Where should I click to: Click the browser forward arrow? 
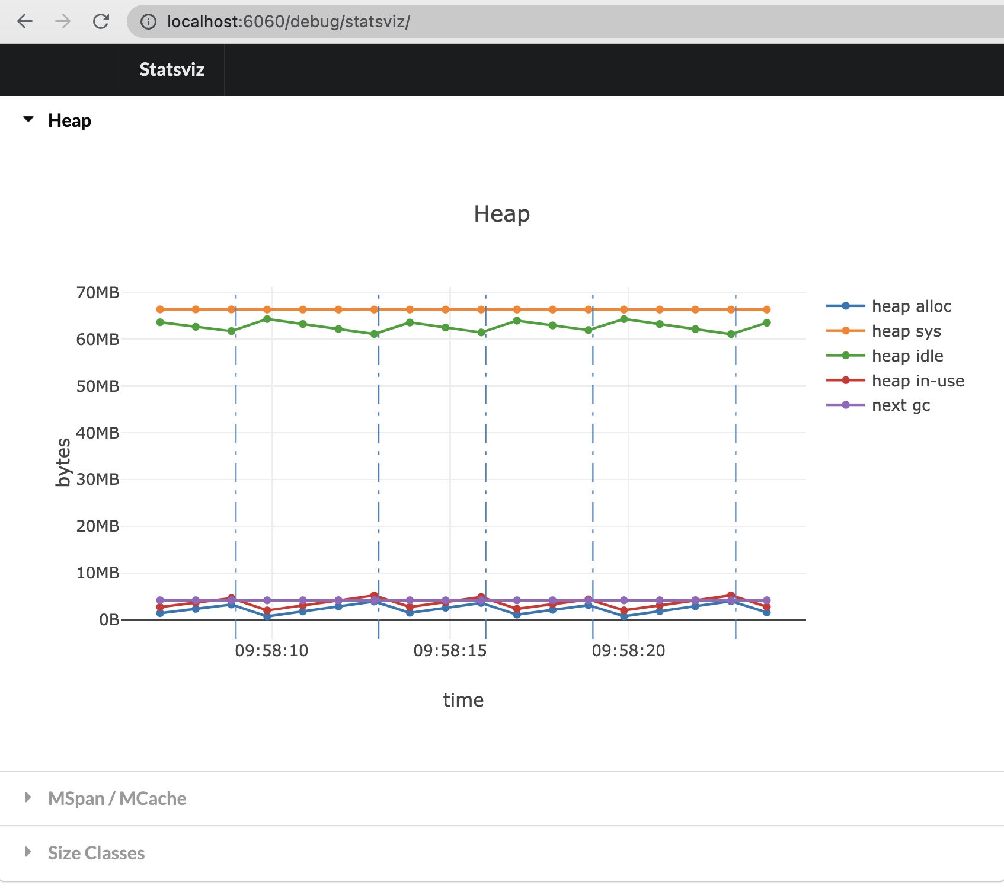tap(63, 22)
